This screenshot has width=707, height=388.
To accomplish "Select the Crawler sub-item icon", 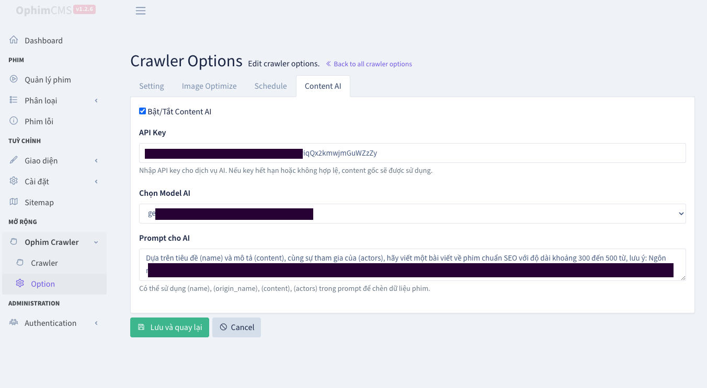I will (x=20, y=263).
